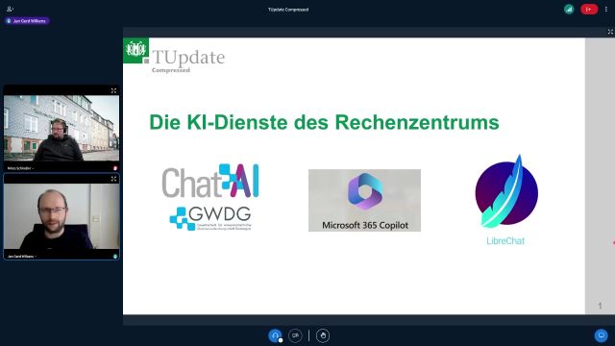The height and width of the screenshot is (346, 615).
Task: Click the blue presentation minimize button
Action: 601,335
